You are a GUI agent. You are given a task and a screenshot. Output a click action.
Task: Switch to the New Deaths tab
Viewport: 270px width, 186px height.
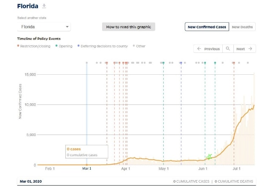click(242, 27)
